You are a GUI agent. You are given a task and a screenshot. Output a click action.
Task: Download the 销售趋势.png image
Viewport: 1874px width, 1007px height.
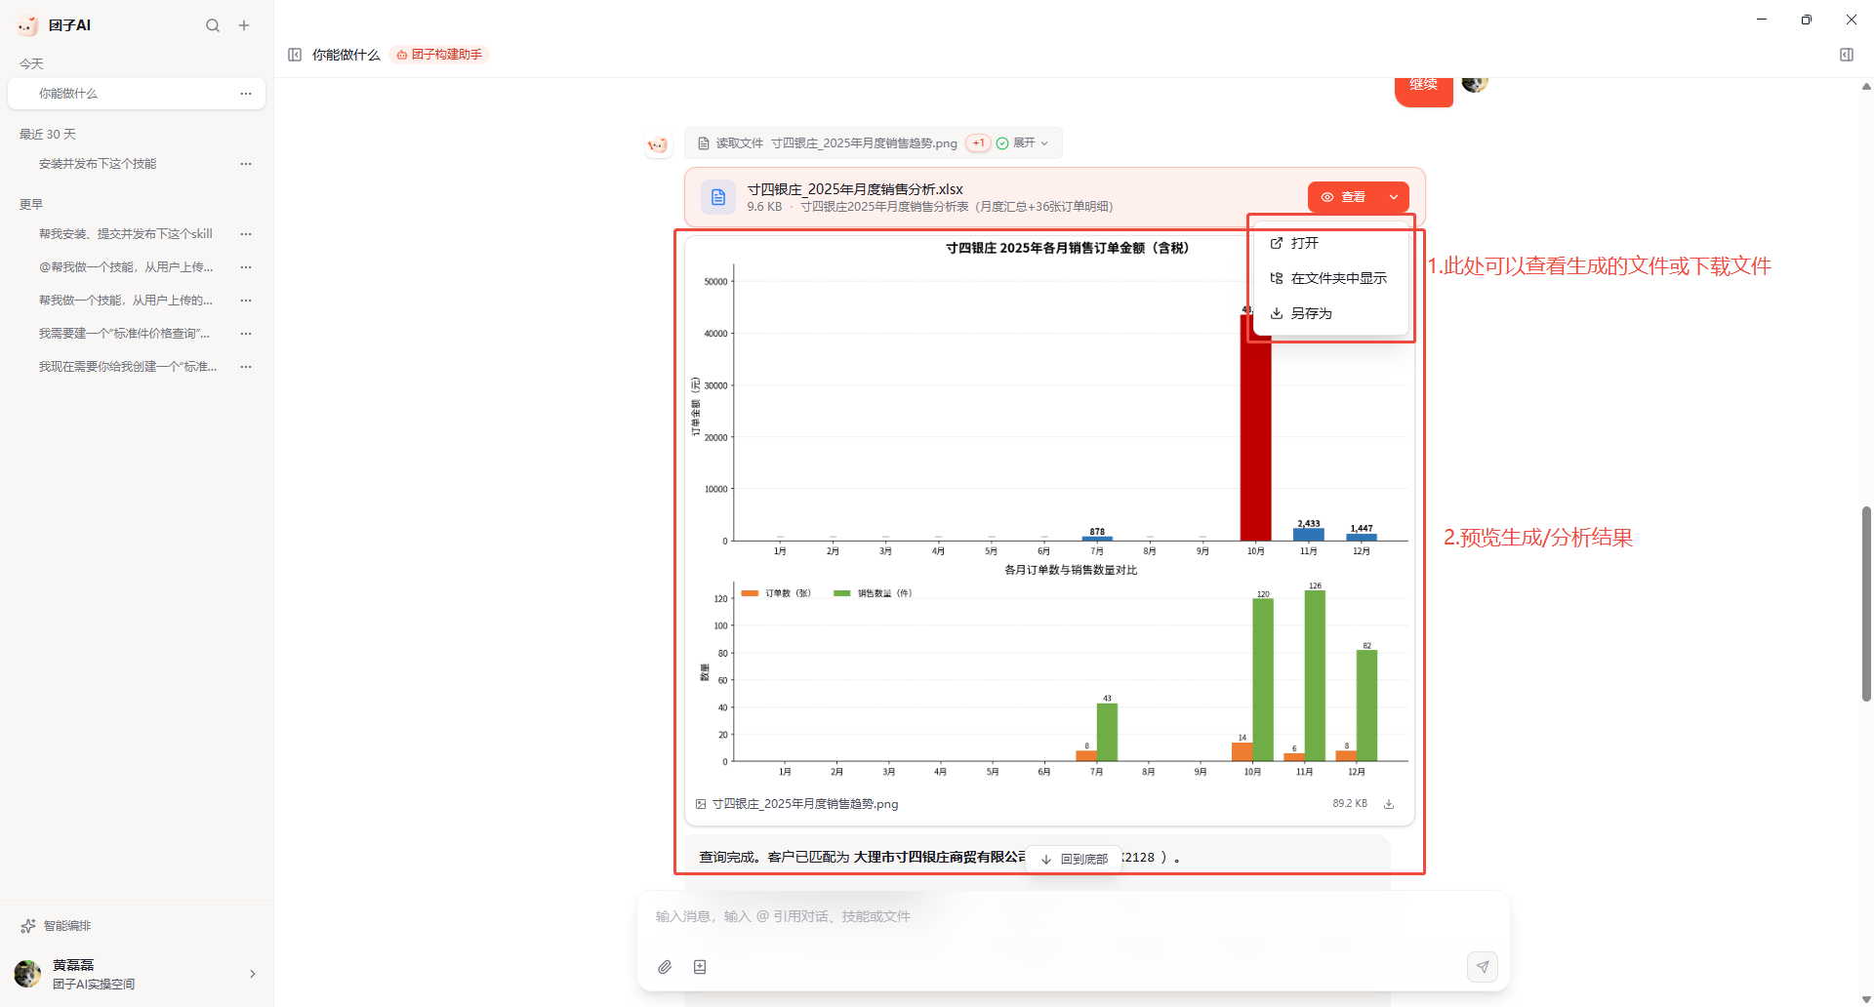coord(1389,804)
